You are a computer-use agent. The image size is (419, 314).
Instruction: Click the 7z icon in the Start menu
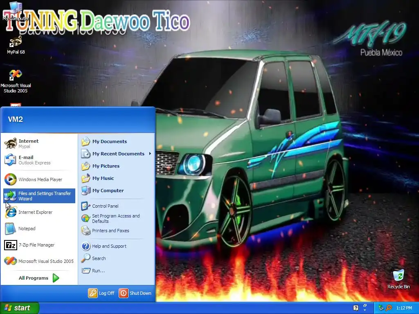tap(10, 245)
